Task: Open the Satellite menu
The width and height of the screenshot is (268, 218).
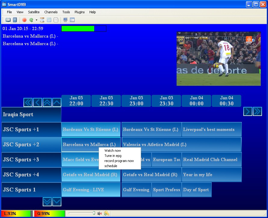Action: pyautogui.click(x=34, y=12)
